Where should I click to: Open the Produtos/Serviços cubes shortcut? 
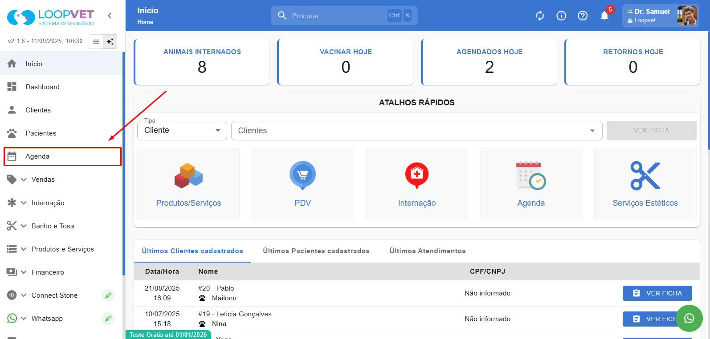click(188, 183)
